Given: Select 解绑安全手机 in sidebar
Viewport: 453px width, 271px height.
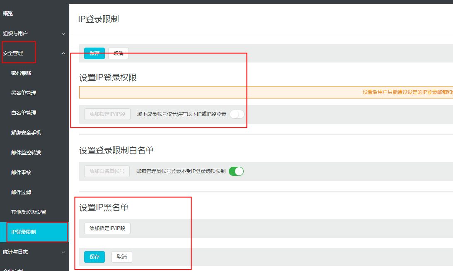Looking at the screenshot, I should 26,133.
